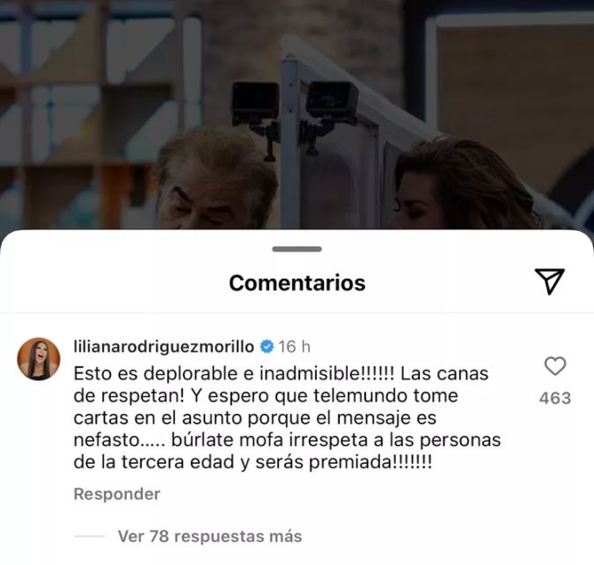Open lilianarodriguezmorillo's profile picture
Screen dimensions: 594x565
(39, 359)
